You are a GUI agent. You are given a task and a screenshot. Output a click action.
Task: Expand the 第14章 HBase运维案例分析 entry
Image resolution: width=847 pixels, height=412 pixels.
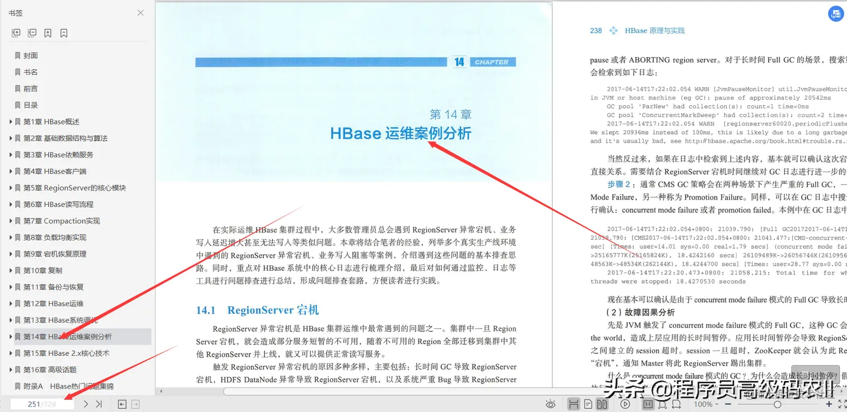pyautogui.click(x=10, y=337)
